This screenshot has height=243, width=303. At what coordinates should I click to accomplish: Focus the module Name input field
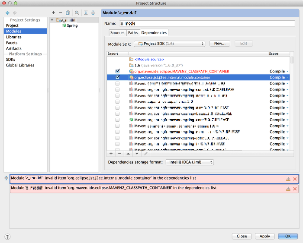[207, 23]
